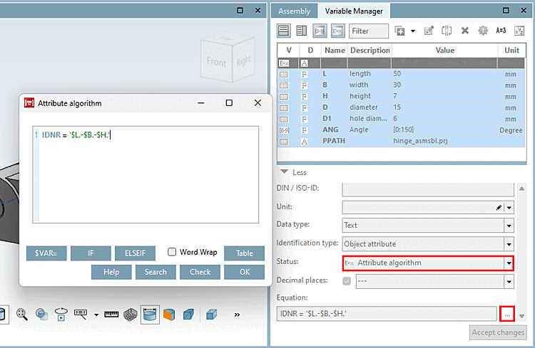The width and height of the screenshot is (535, 348).
Task: Toggle the E=x algorithm variables filter icon
Action: point(338,31)
